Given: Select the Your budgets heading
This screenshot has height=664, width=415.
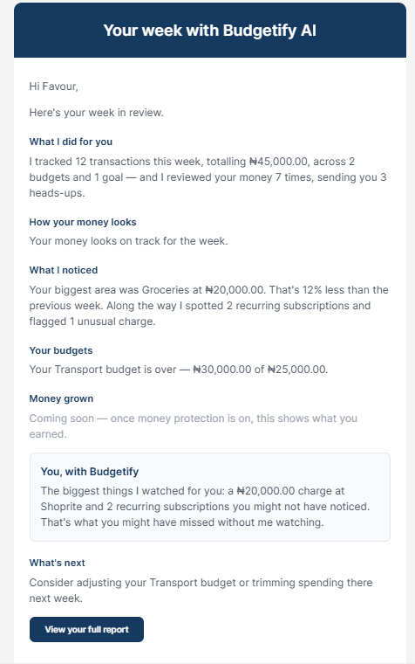Looking at the screenshot, I should point(61,350).
